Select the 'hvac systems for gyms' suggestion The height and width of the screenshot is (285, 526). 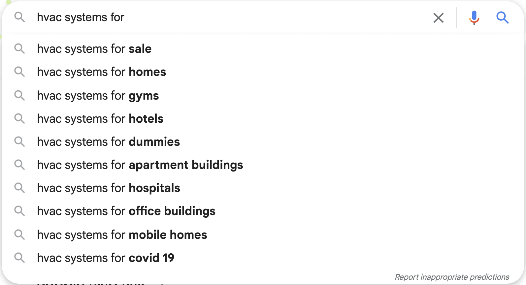[98, 95]
